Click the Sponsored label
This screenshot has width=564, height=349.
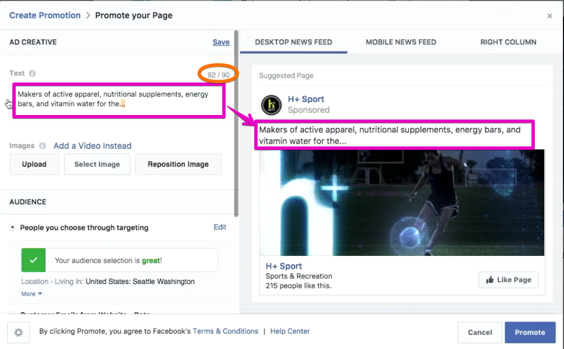(x=309, y=110)
